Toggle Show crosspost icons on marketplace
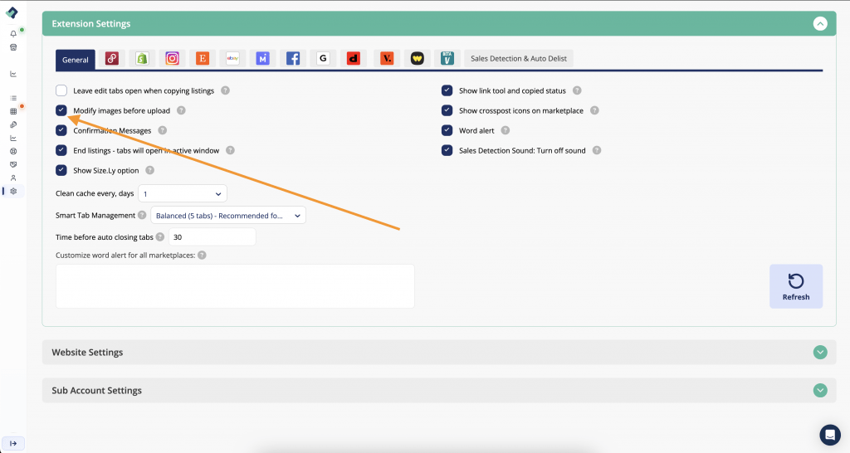 pyautogui.click(x=447, y=110)
